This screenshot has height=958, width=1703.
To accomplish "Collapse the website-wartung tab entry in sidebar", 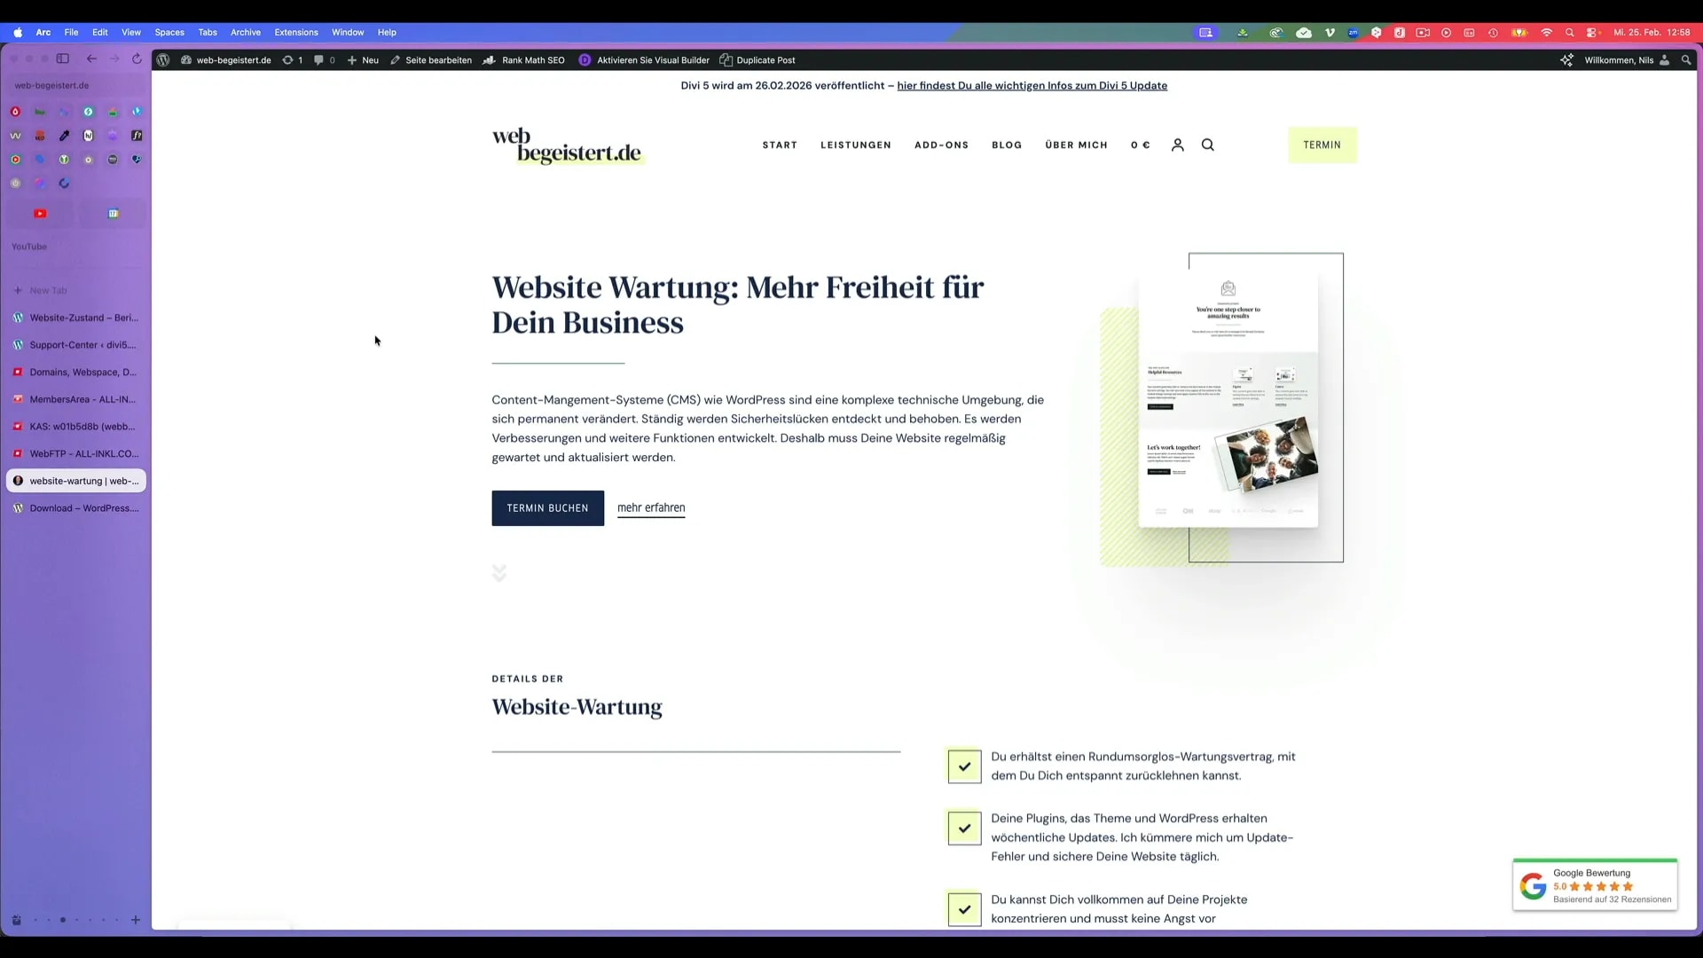I will 75,480.
